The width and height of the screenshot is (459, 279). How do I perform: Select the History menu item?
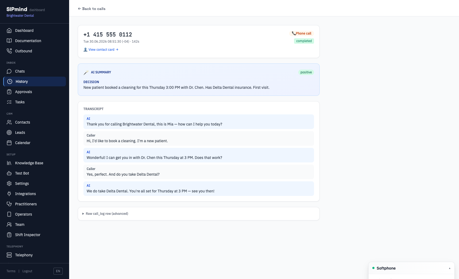point(35,81)
